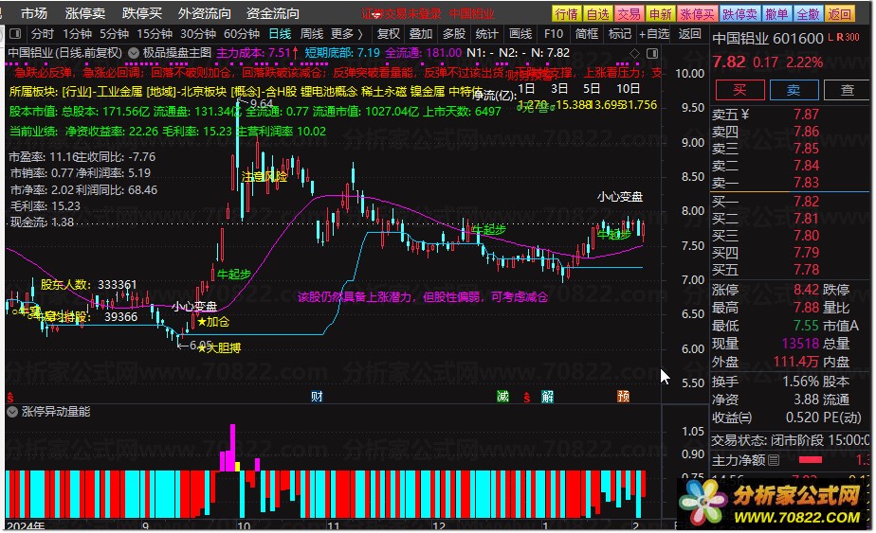Image resolution: width=876 pixels, height=533 pixels.
Task: Open the 资金流向 menu
Action: click(x=273, y=13)
